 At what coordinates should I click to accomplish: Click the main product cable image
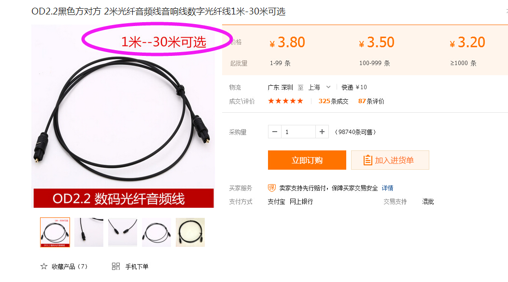click(x=123, y=117)
